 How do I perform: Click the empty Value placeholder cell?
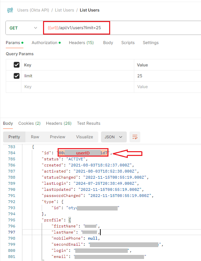click(167, 87)
